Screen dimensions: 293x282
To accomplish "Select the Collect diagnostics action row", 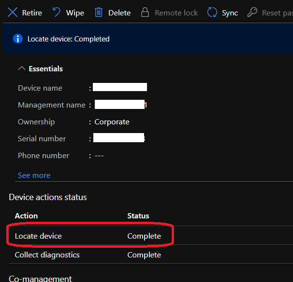I will point(47,255).
